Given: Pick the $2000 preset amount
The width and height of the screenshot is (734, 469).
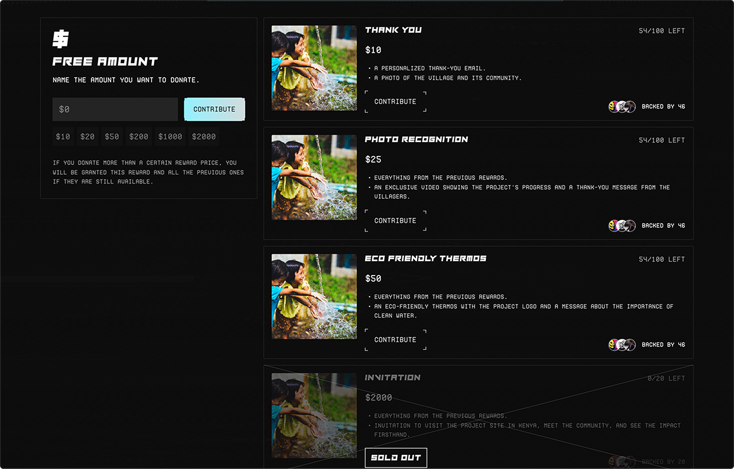Looking at the screenshot, I should [x=204, y=137].
